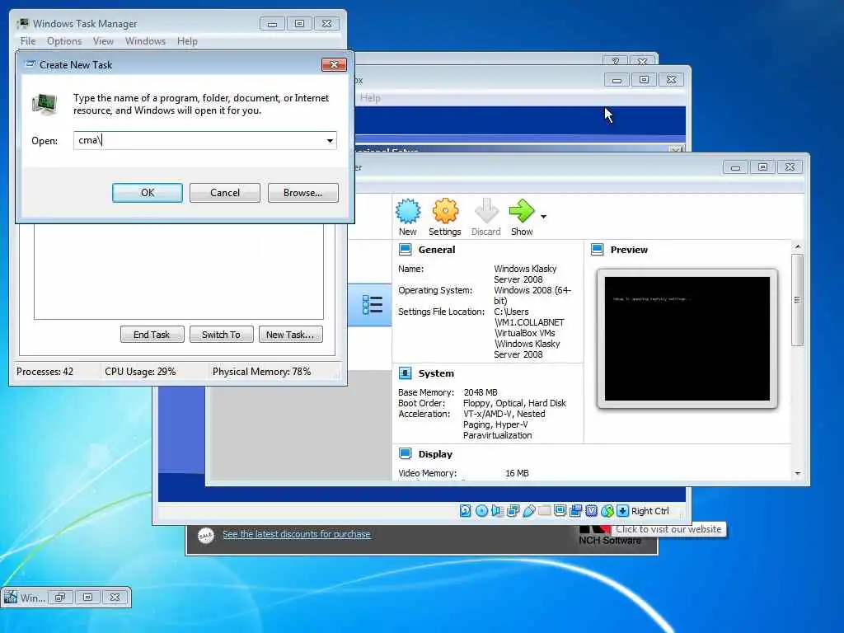Click the Video Memory value 16 MB

pos(517,473)
